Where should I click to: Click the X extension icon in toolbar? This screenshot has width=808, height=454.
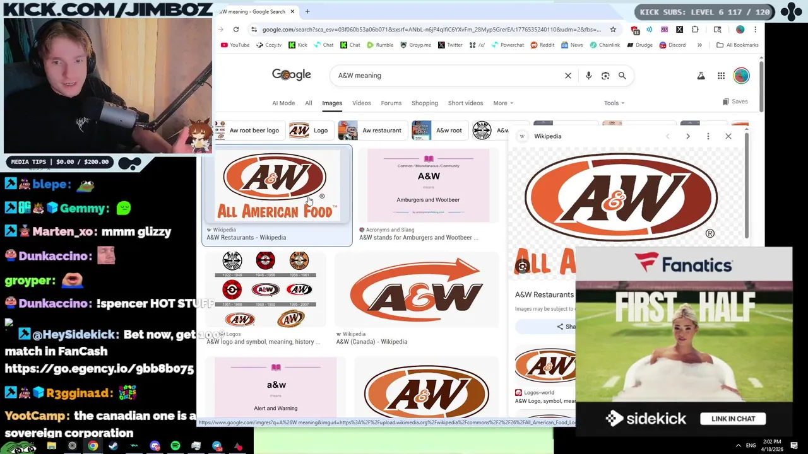679,29
